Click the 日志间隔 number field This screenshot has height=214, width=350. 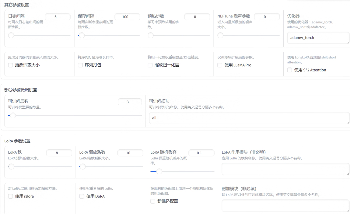[57, 17]
